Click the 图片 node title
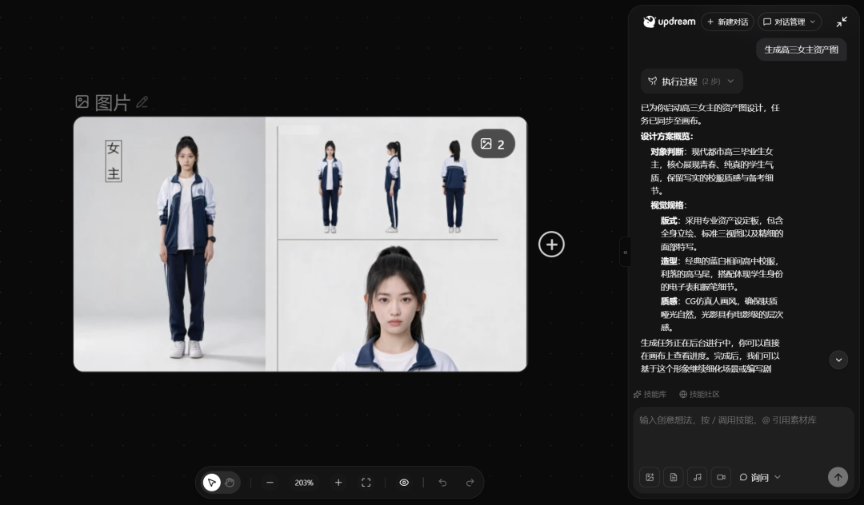This screenshot has height=505, width=864. [113, 102]
